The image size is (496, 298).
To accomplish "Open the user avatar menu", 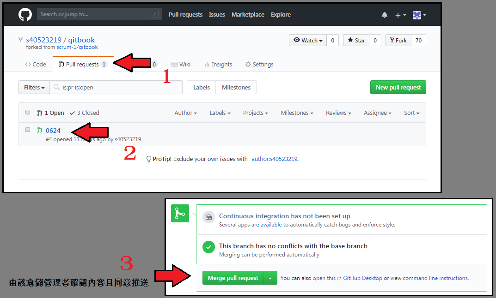I will tap(419, 15).
